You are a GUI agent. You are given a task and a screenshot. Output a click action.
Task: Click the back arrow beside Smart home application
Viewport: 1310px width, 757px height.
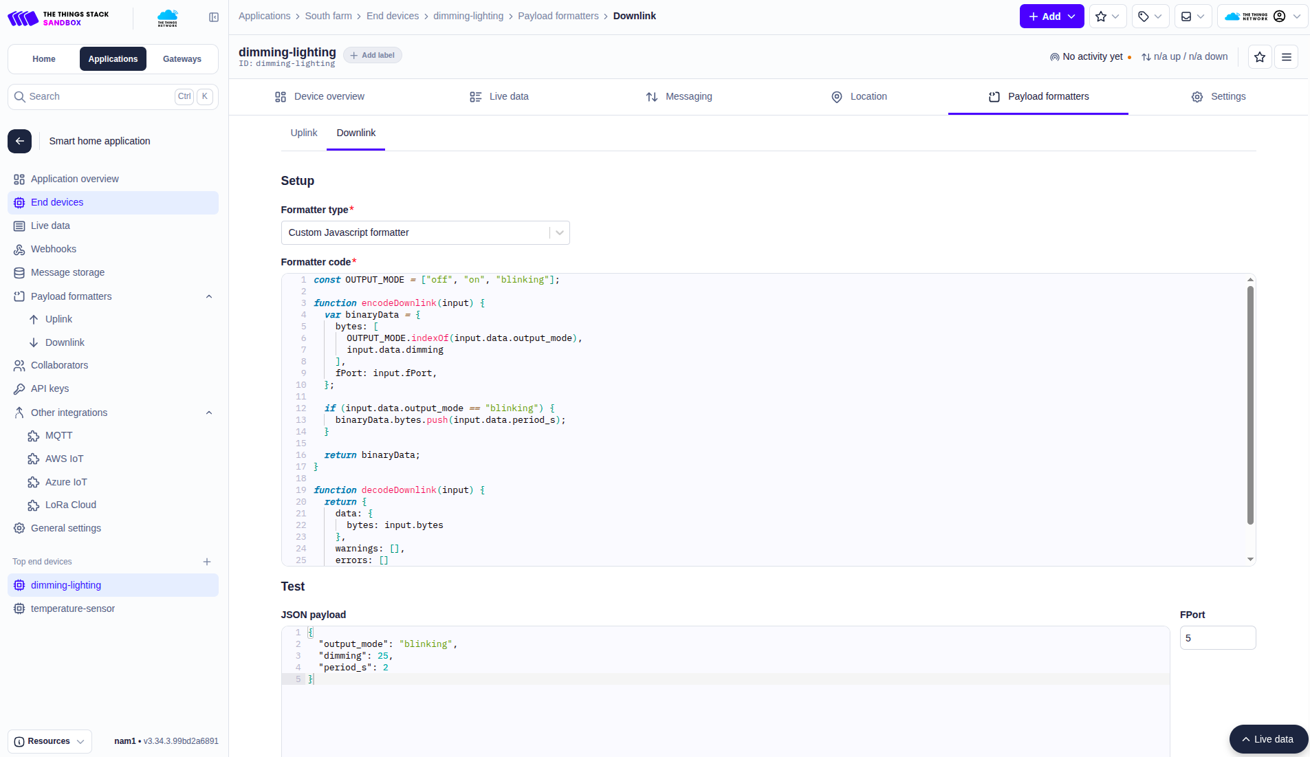tap(20, 141)
